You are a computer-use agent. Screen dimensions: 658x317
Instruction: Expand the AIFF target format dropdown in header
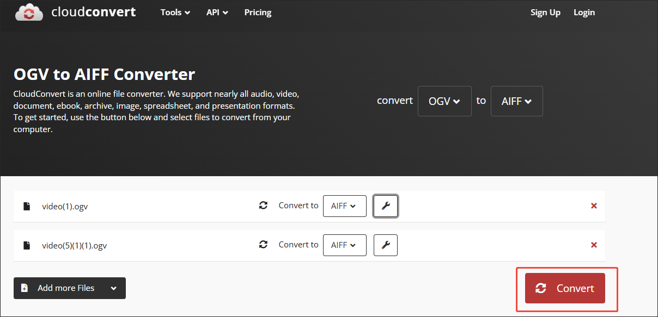[x=516, y=101]
